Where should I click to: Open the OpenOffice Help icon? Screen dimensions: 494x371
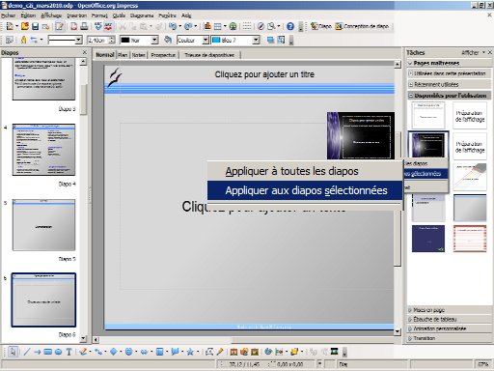[x=290, y=26]
